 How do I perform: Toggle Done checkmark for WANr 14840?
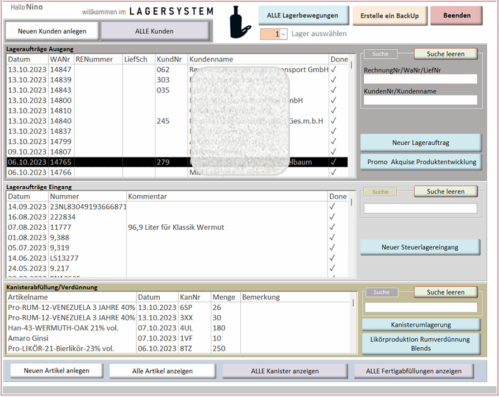[334, 121]
